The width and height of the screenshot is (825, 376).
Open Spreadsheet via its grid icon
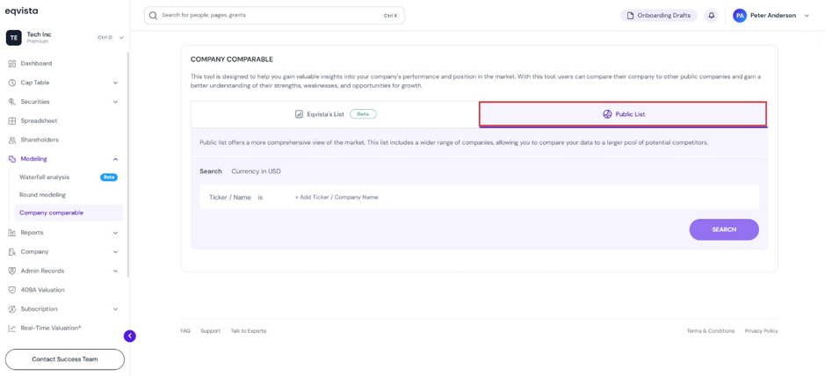click(12, 121)
